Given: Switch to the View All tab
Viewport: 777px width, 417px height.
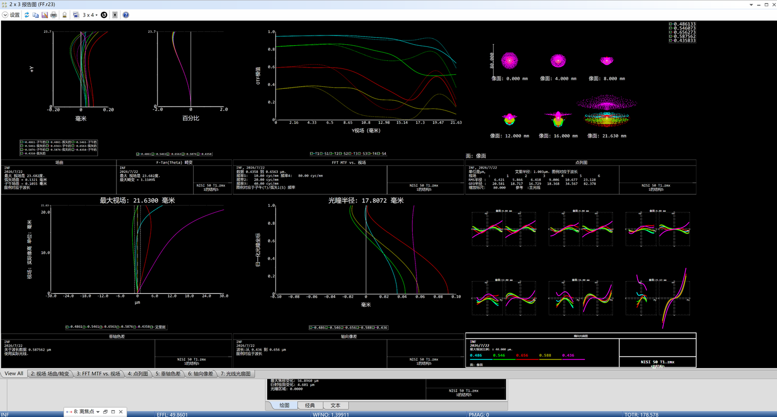Looking at the screenshot, I should pyautogui.click(x=14, y=373).
